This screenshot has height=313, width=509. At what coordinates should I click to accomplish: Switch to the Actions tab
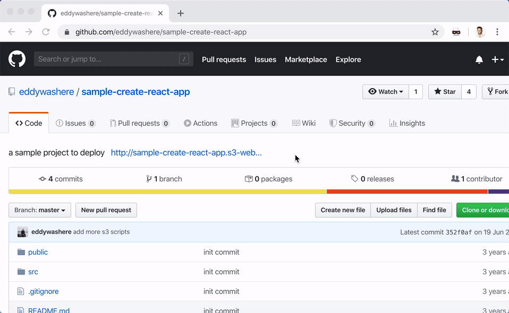pyautogui.click(x=201, y=123)
